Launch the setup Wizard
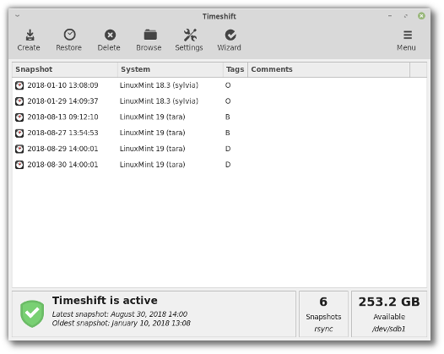 coord(230,40)
